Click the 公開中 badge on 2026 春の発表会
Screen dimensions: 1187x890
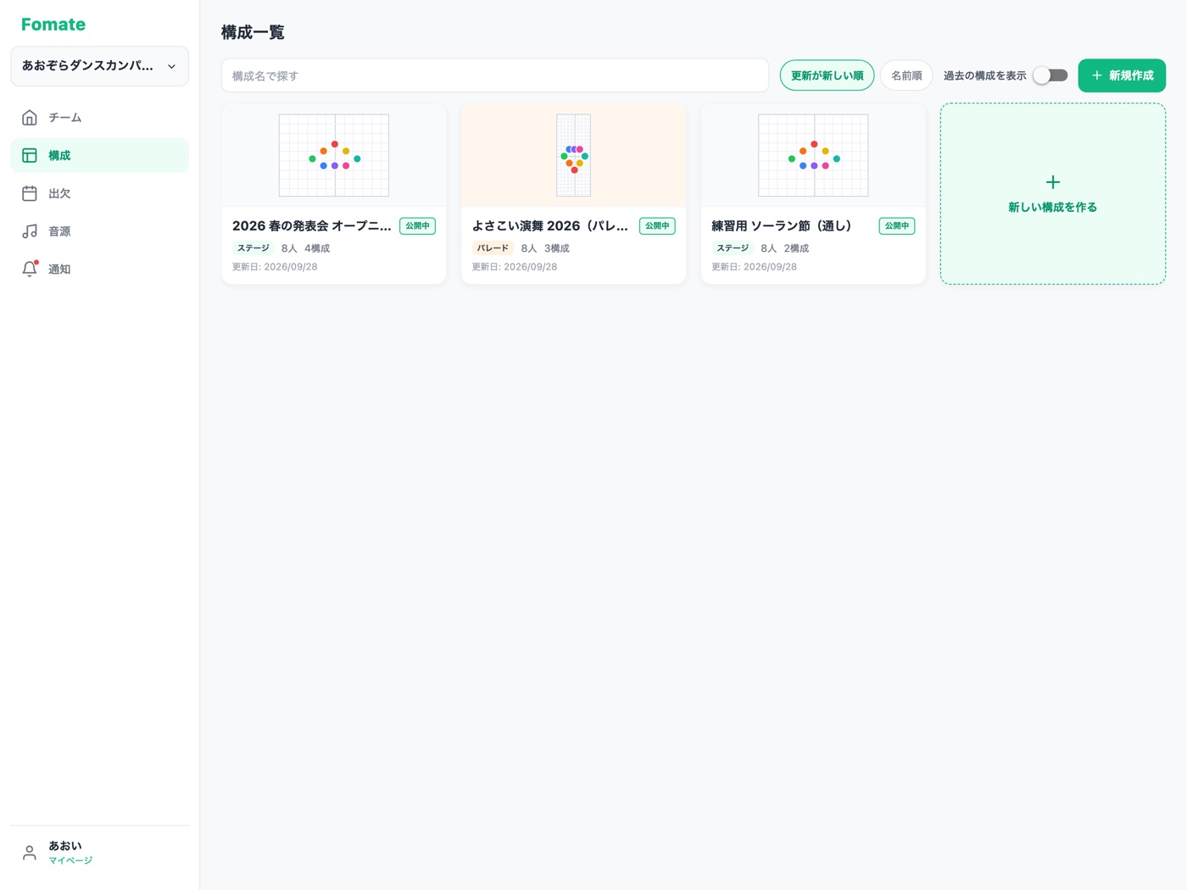pyautogui.click(x=417, y=226)
